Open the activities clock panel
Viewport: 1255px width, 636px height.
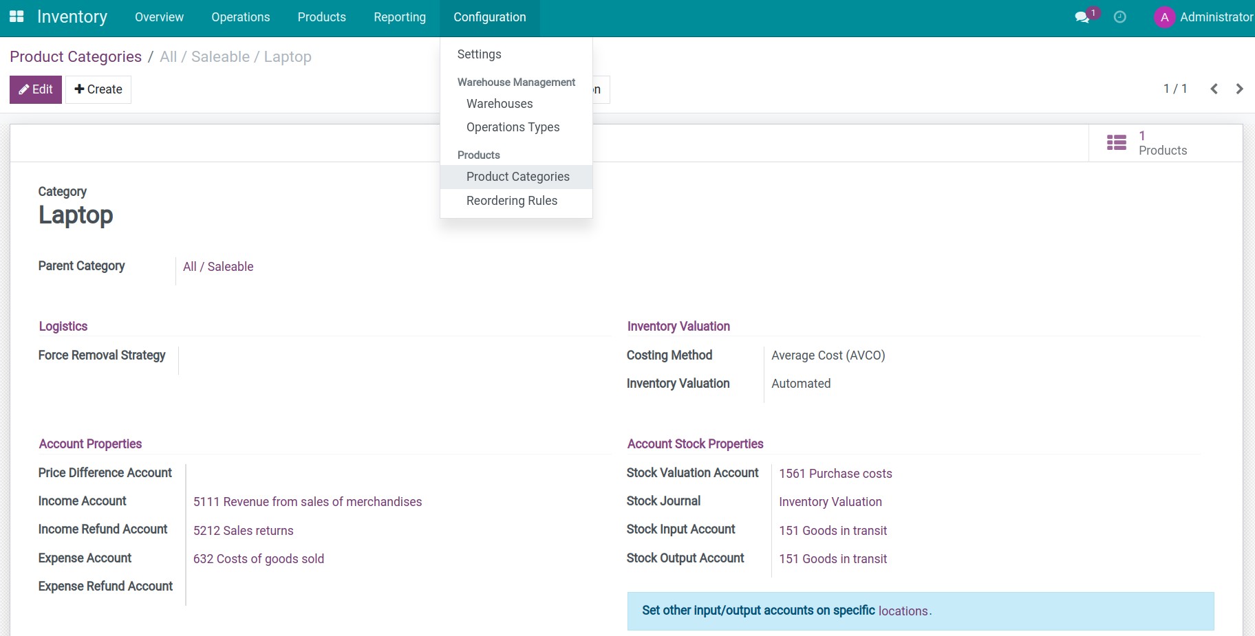click(1120, 17)
